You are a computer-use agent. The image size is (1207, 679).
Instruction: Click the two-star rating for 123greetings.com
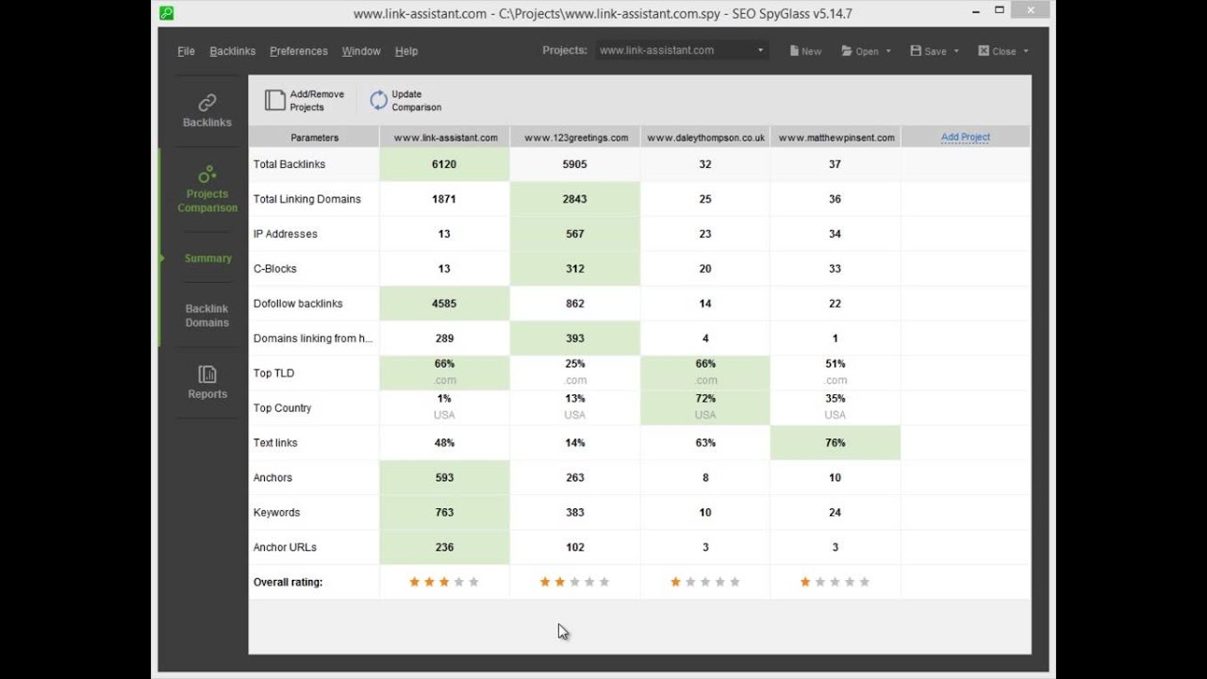pos(574,582)
